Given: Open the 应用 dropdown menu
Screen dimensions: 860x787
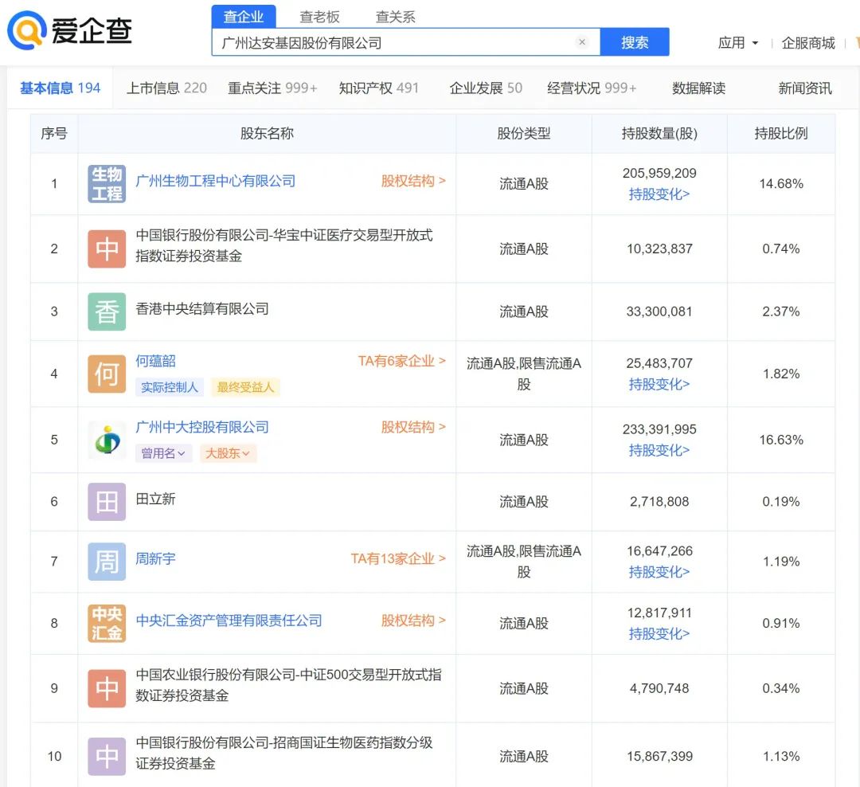Looking at the screenshot, I should (x=738, y=43).
